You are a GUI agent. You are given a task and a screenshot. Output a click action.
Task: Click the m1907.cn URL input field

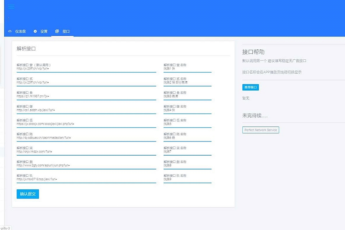click(86, 96)
